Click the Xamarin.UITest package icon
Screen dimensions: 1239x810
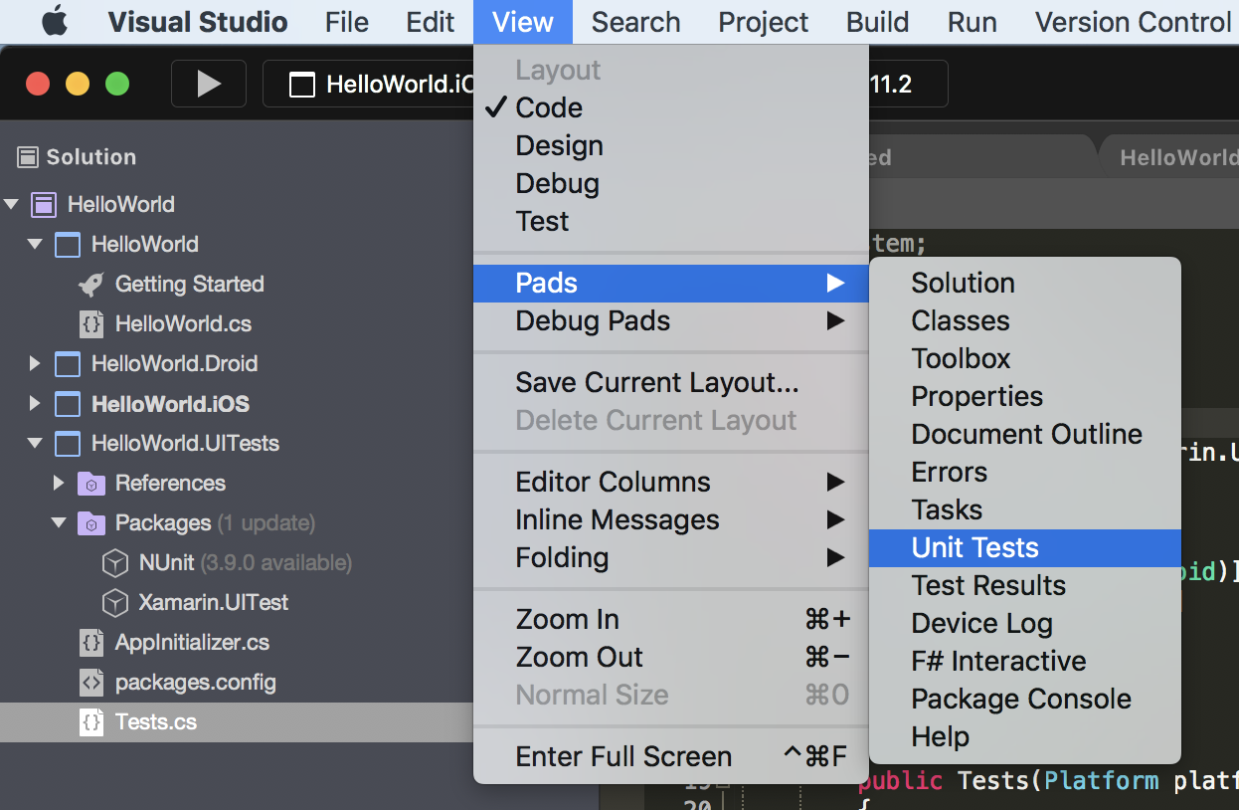click(115, 603)
